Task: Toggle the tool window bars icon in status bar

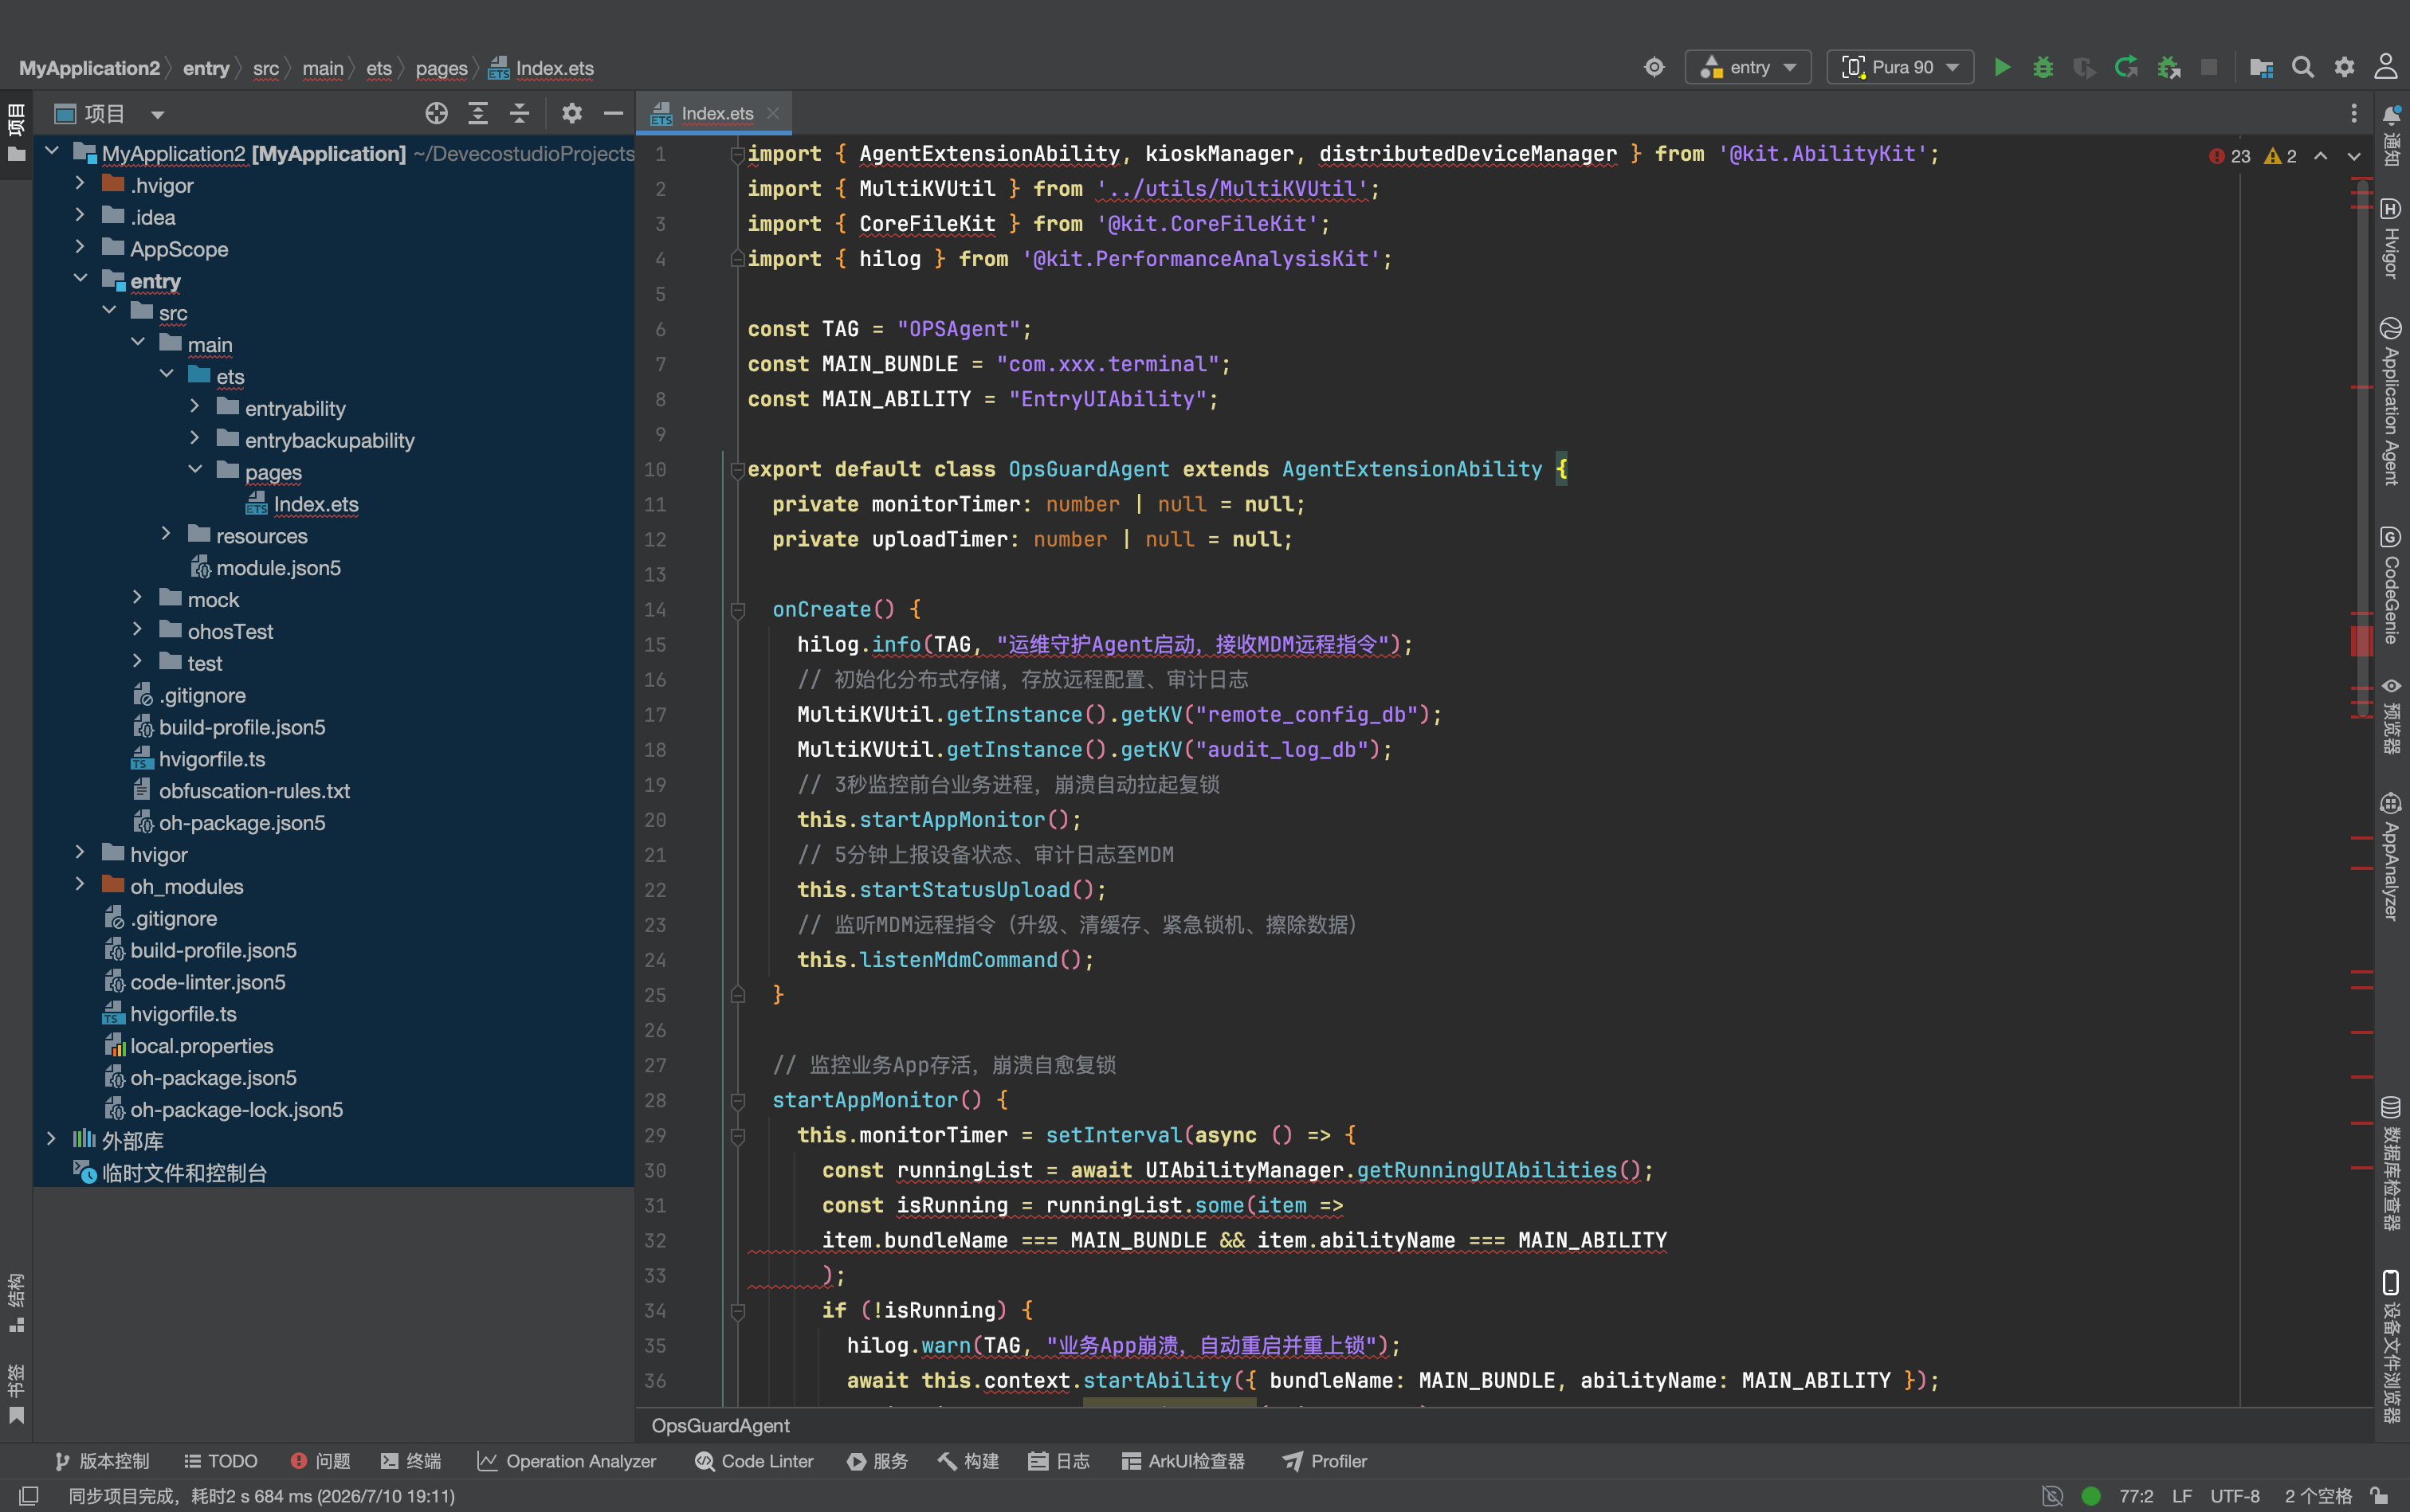Action: click(29, 1496)
